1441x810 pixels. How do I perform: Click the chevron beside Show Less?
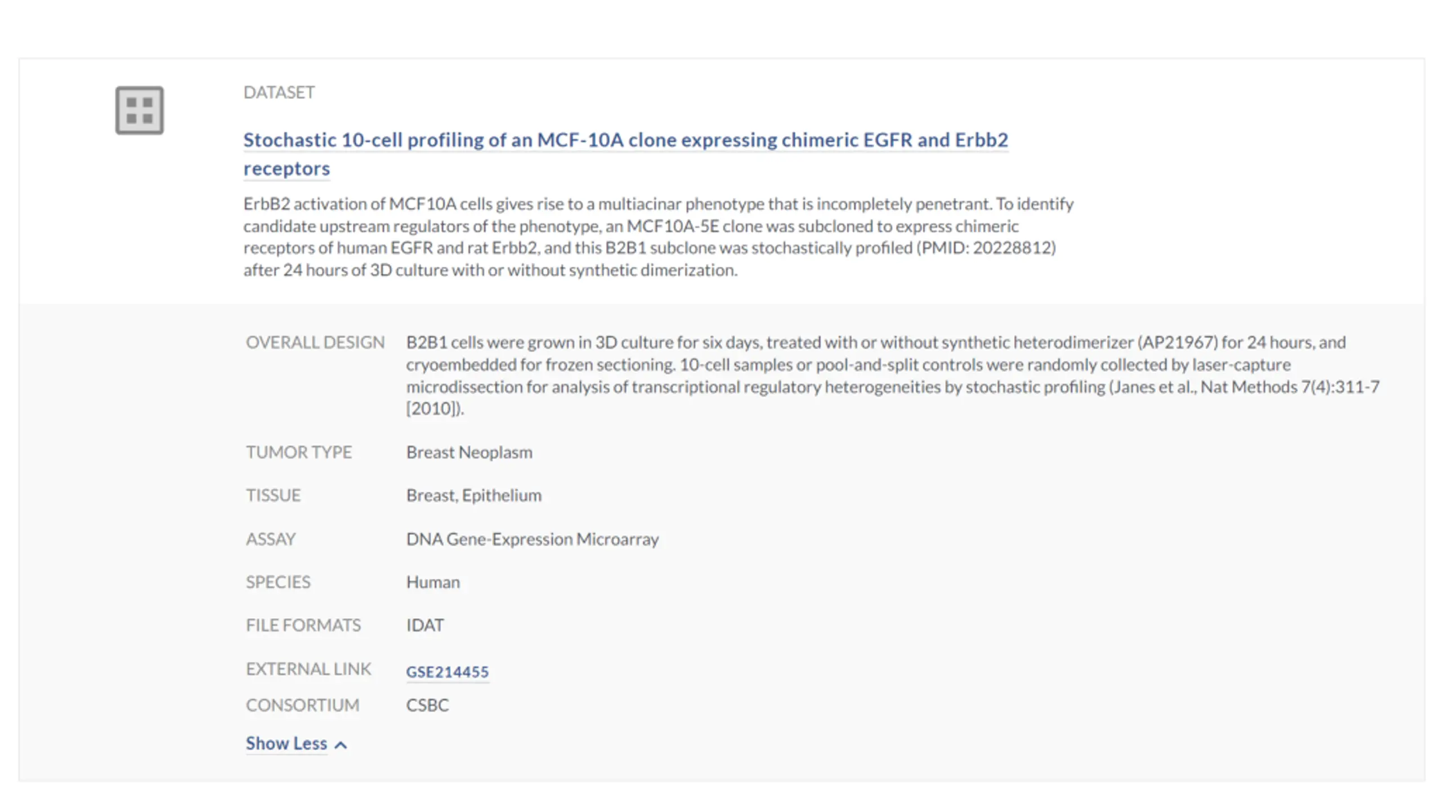click(341, 745)
